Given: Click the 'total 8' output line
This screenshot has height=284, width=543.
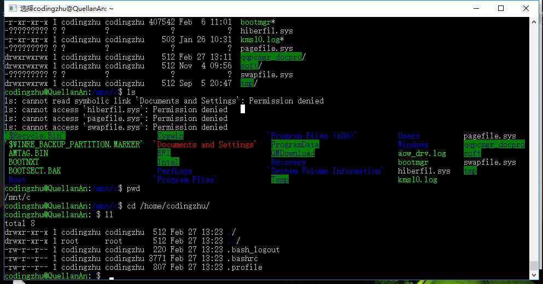Looking at the screenshot, I should [x=20, y=223].
